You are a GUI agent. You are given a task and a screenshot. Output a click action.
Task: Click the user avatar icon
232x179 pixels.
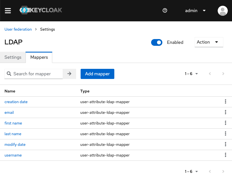pyautogui.click(x=222, y=11)
